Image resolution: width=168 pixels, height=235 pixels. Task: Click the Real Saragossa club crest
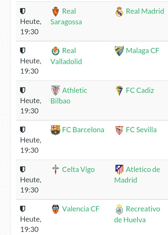[x=56, y=11]
